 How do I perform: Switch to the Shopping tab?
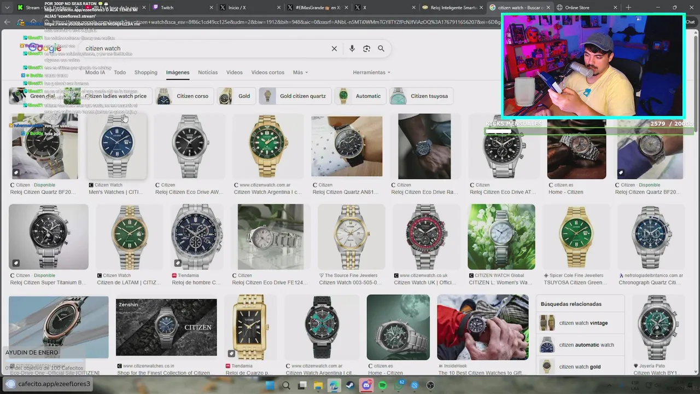146,72
